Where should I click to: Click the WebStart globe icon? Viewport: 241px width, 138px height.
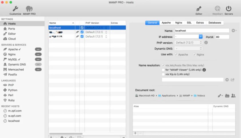218,9
